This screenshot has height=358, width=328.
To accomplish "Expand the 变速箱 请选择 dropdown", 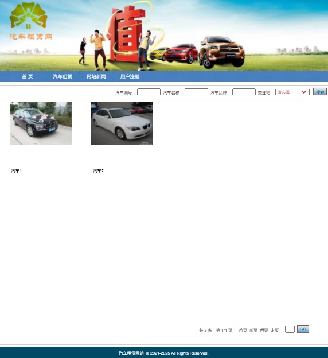I will 292,92.
